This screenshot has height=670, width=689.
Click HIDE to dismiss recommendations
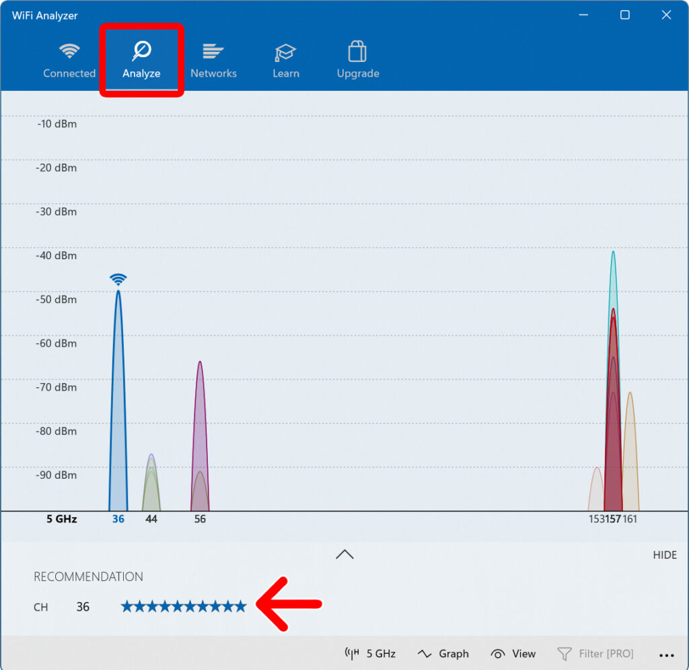click(665, 555)
